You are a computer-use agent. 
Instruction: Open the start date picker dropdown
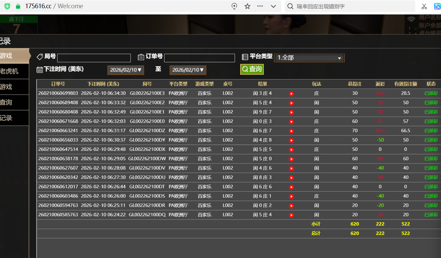tap(126, 70)
